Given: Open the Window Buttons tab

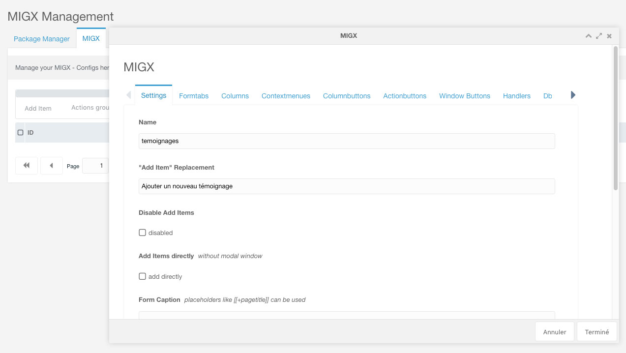Looking at the screenshot, I should [465, 96].
